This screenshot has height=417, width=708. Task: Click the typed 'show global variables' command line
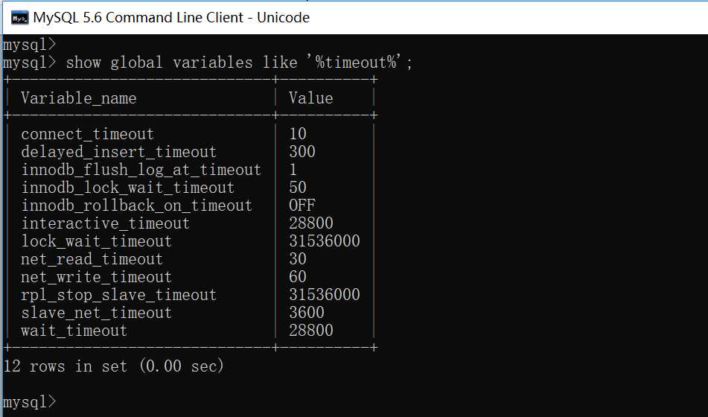[208, 63]
